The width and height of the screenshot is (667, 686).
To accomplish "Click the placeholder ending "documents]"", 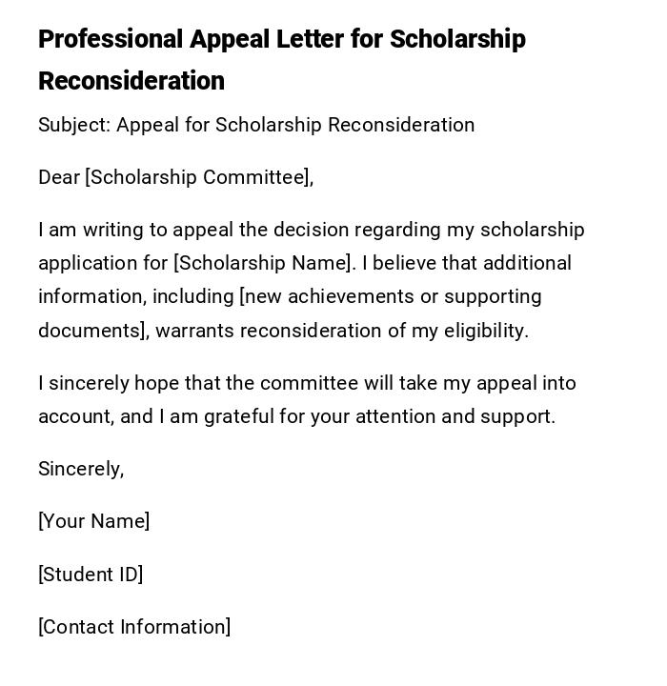I will point(92,331).
